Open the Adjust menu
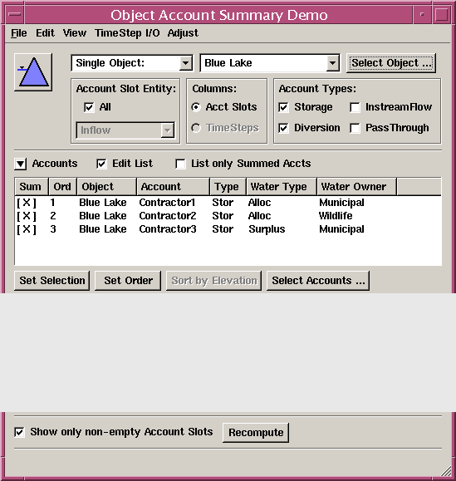 [183, 33]
